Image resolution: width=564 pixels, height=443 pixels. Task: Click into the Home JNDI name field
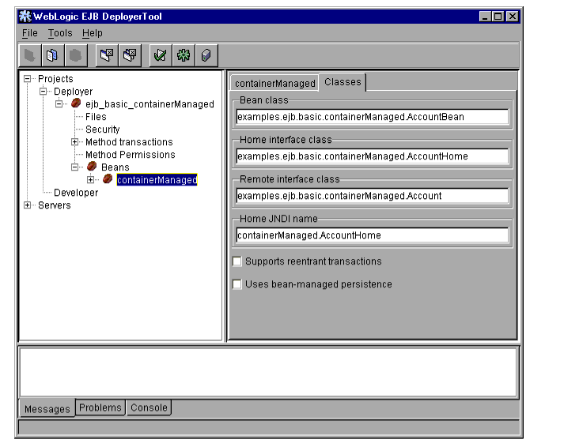pos(373,235)
